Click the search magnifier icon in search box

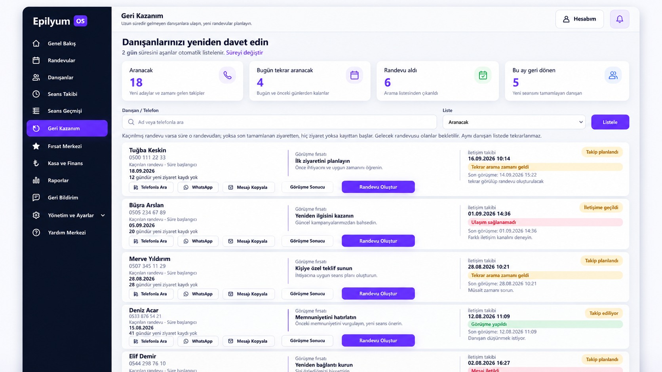(131, 122)
